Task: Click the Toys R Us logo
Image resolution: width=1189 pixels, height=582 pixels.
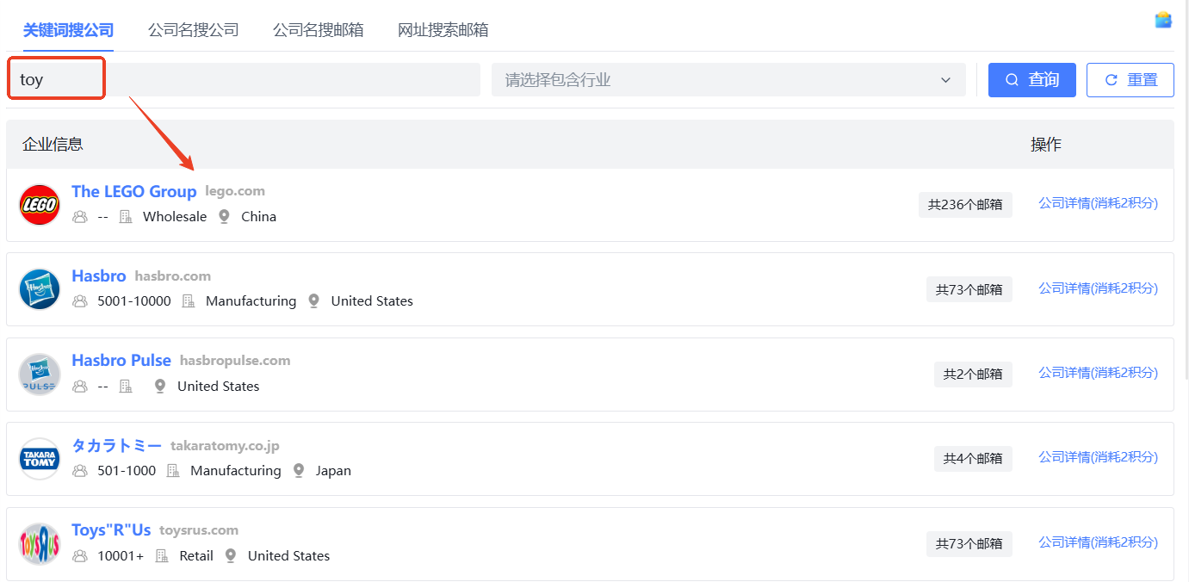Action: (40, 544)
